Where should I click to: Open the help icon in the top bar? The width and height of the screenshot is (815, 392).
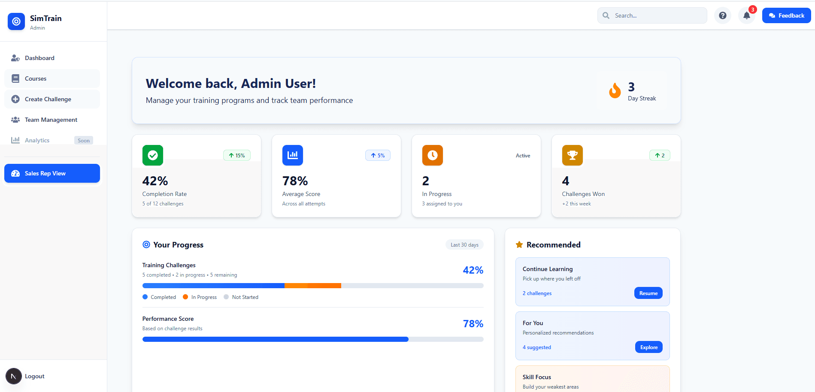[x=723, y=15]
